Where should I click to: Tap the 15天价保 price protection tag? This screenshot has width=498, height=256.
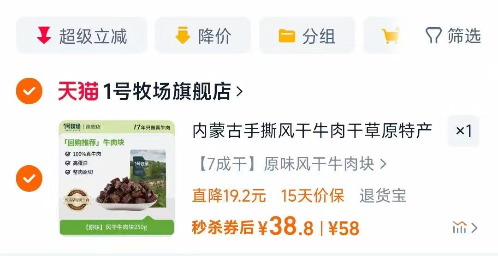[x=312, y=196]
